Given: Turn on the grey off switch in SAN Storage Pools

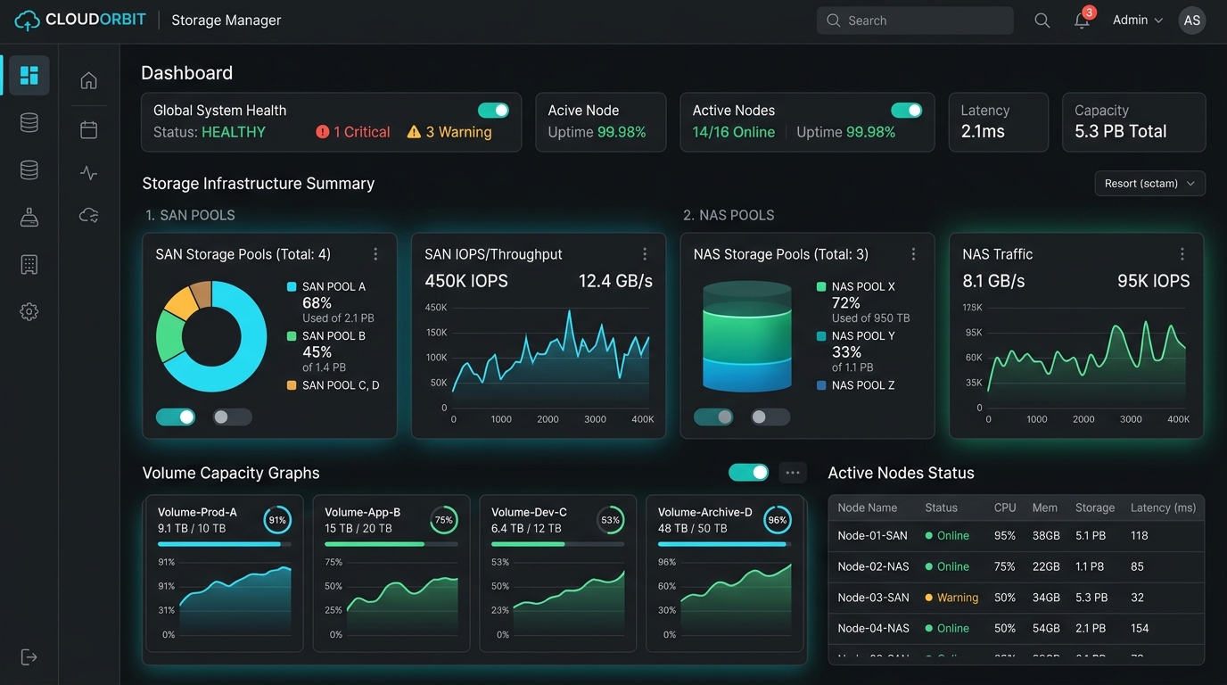Looking at the screenshot, I should [x=232, y=417].
